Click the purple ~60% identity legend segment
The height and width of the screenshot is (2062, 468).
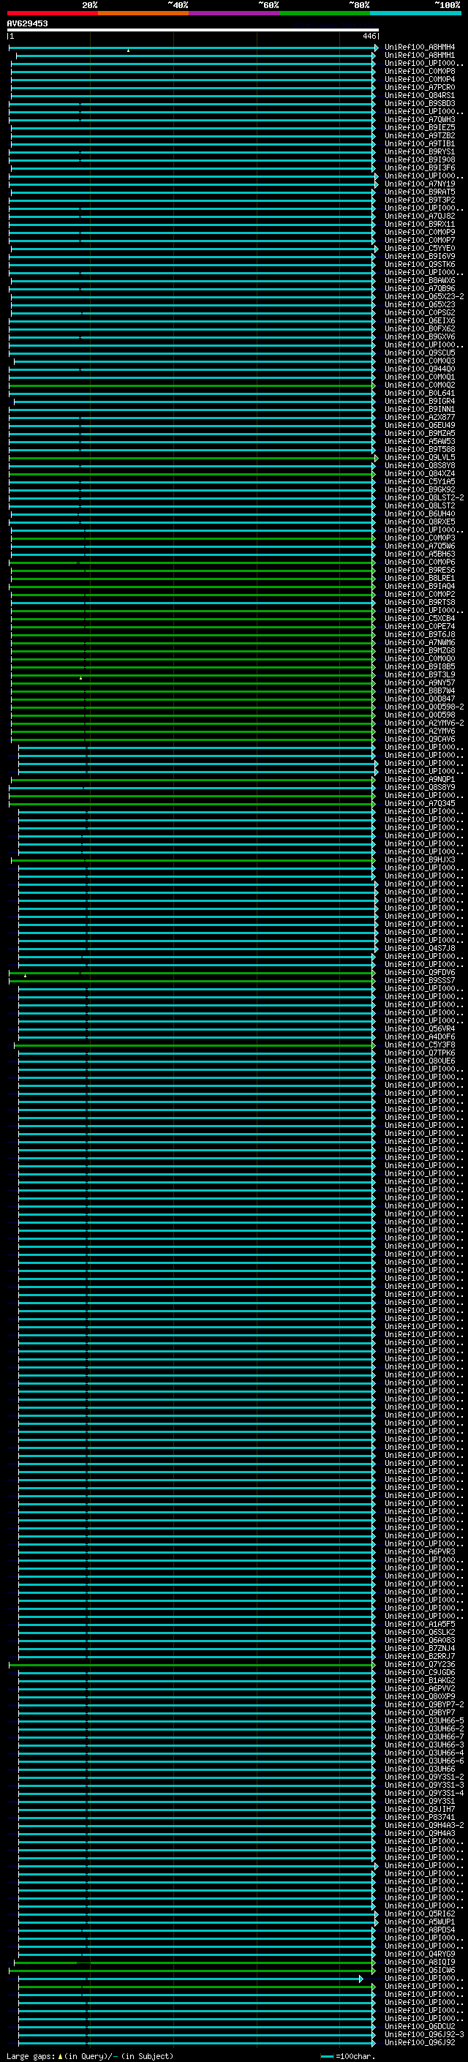tap(235, 13)
